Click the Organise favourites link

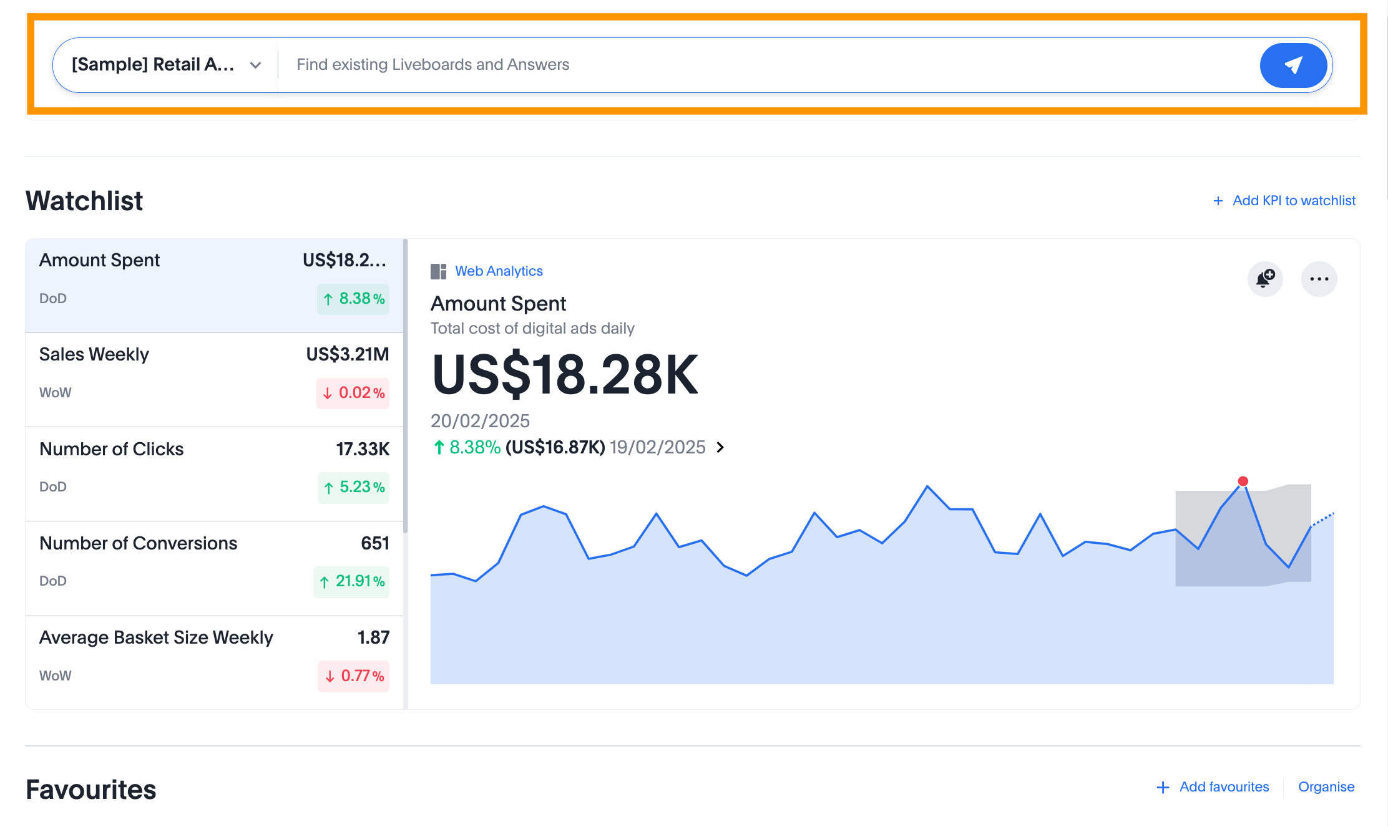[1326, 787]
